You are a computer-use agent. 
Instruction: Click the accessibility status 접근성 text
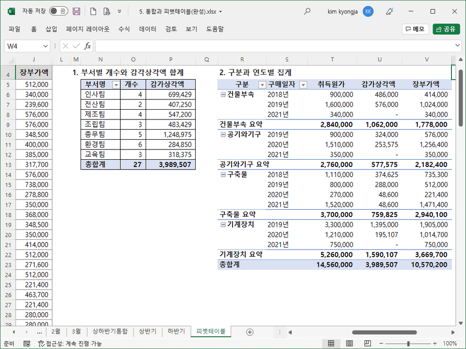(70, 344)
